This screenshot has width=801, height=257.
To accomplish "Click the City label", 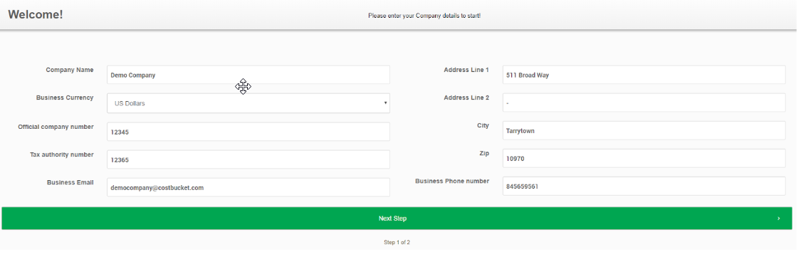I will [x=483, y=125].
